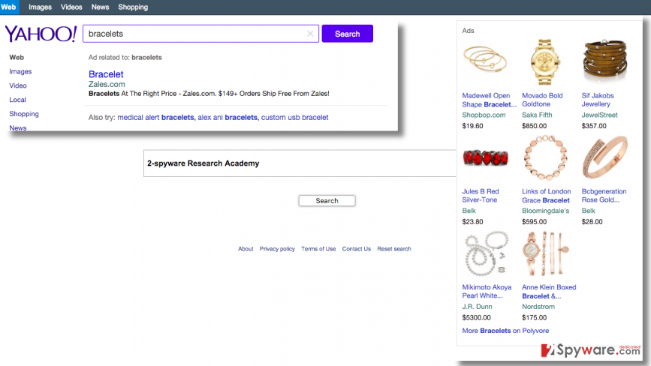Click the Ads label in shopping panel
651x366 pixels.
(x=468, y=31)
